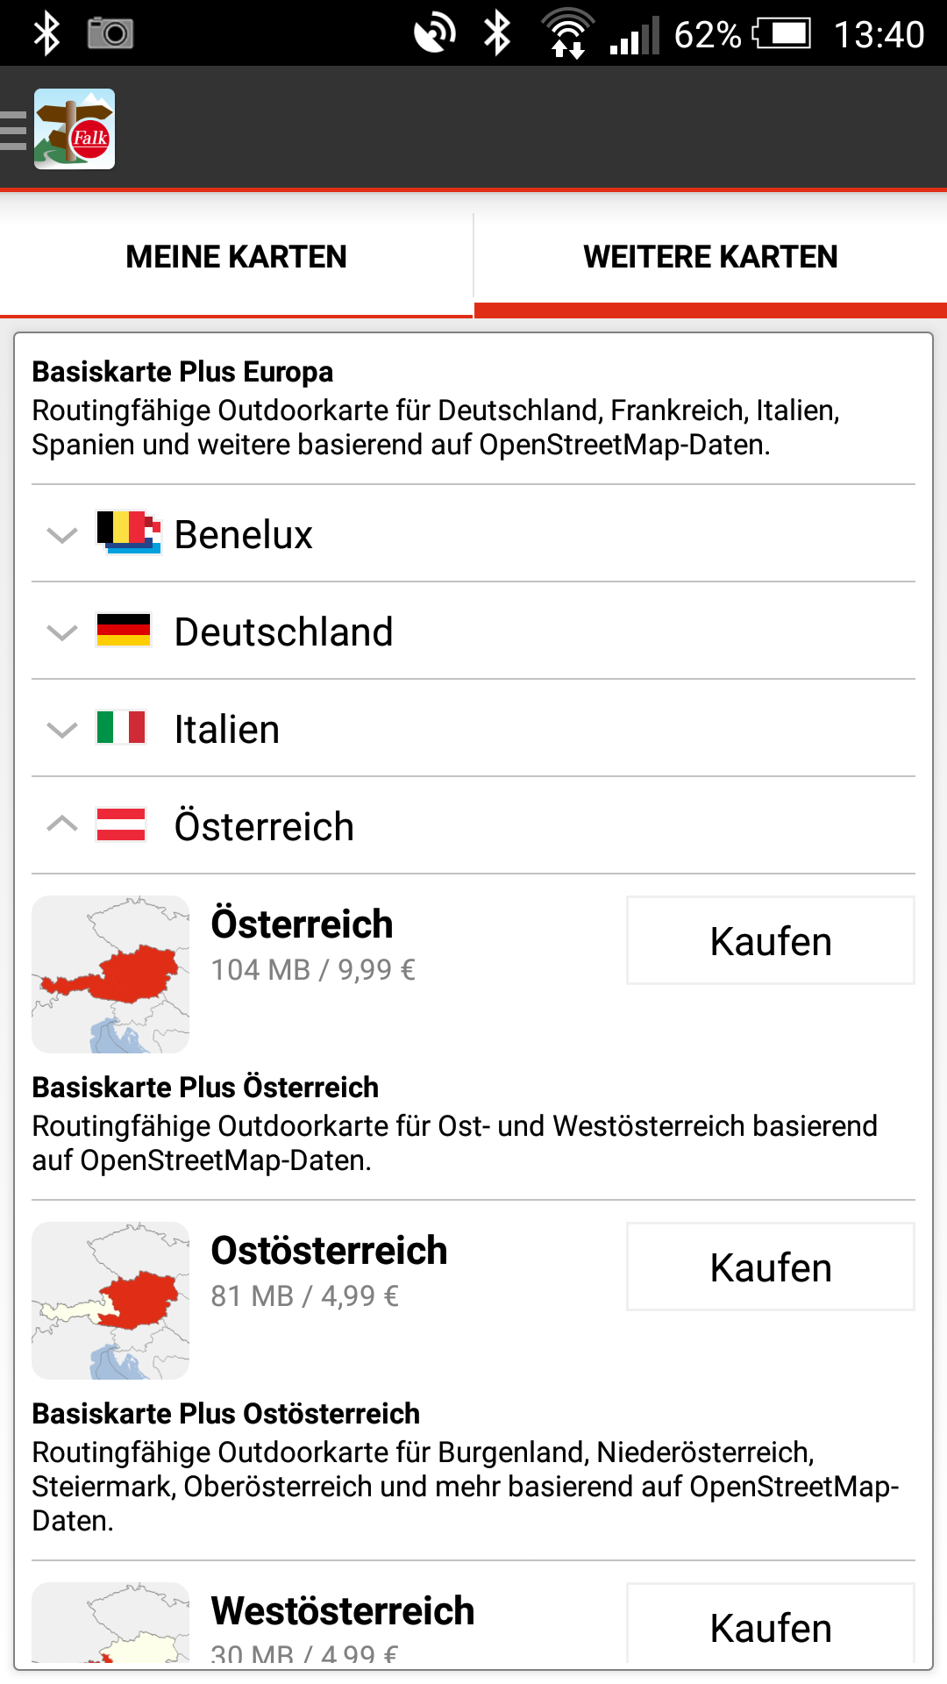Switch to the Meine Karten tab
947x1684 pixels.
(x=237, y=257)
